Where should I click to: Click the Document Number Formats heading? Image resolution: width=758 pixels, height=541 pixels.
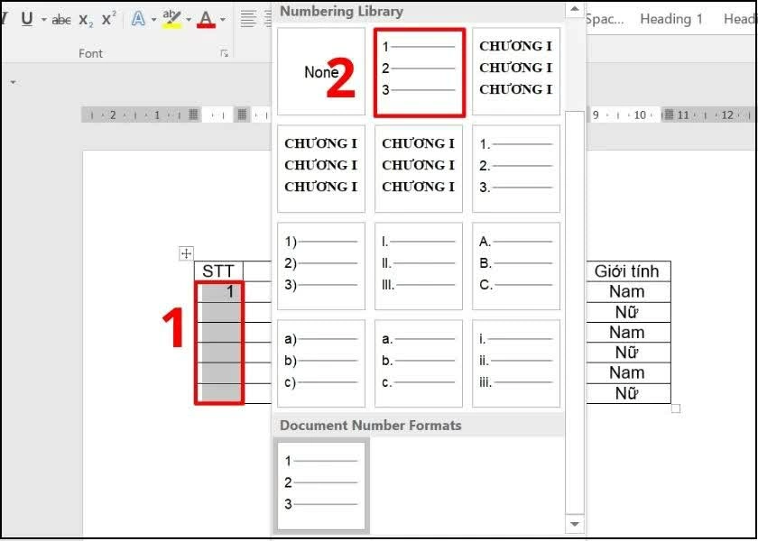(371, 426)
